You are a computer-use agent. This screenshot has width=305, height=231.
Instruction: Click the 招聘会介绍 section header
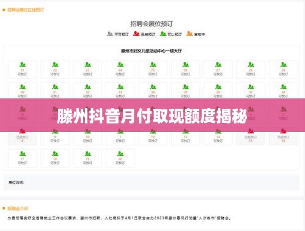[18, 208]
